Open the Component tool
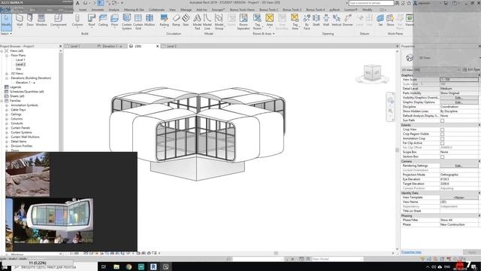This screenshot has width=481, height=271. (59, 20)
